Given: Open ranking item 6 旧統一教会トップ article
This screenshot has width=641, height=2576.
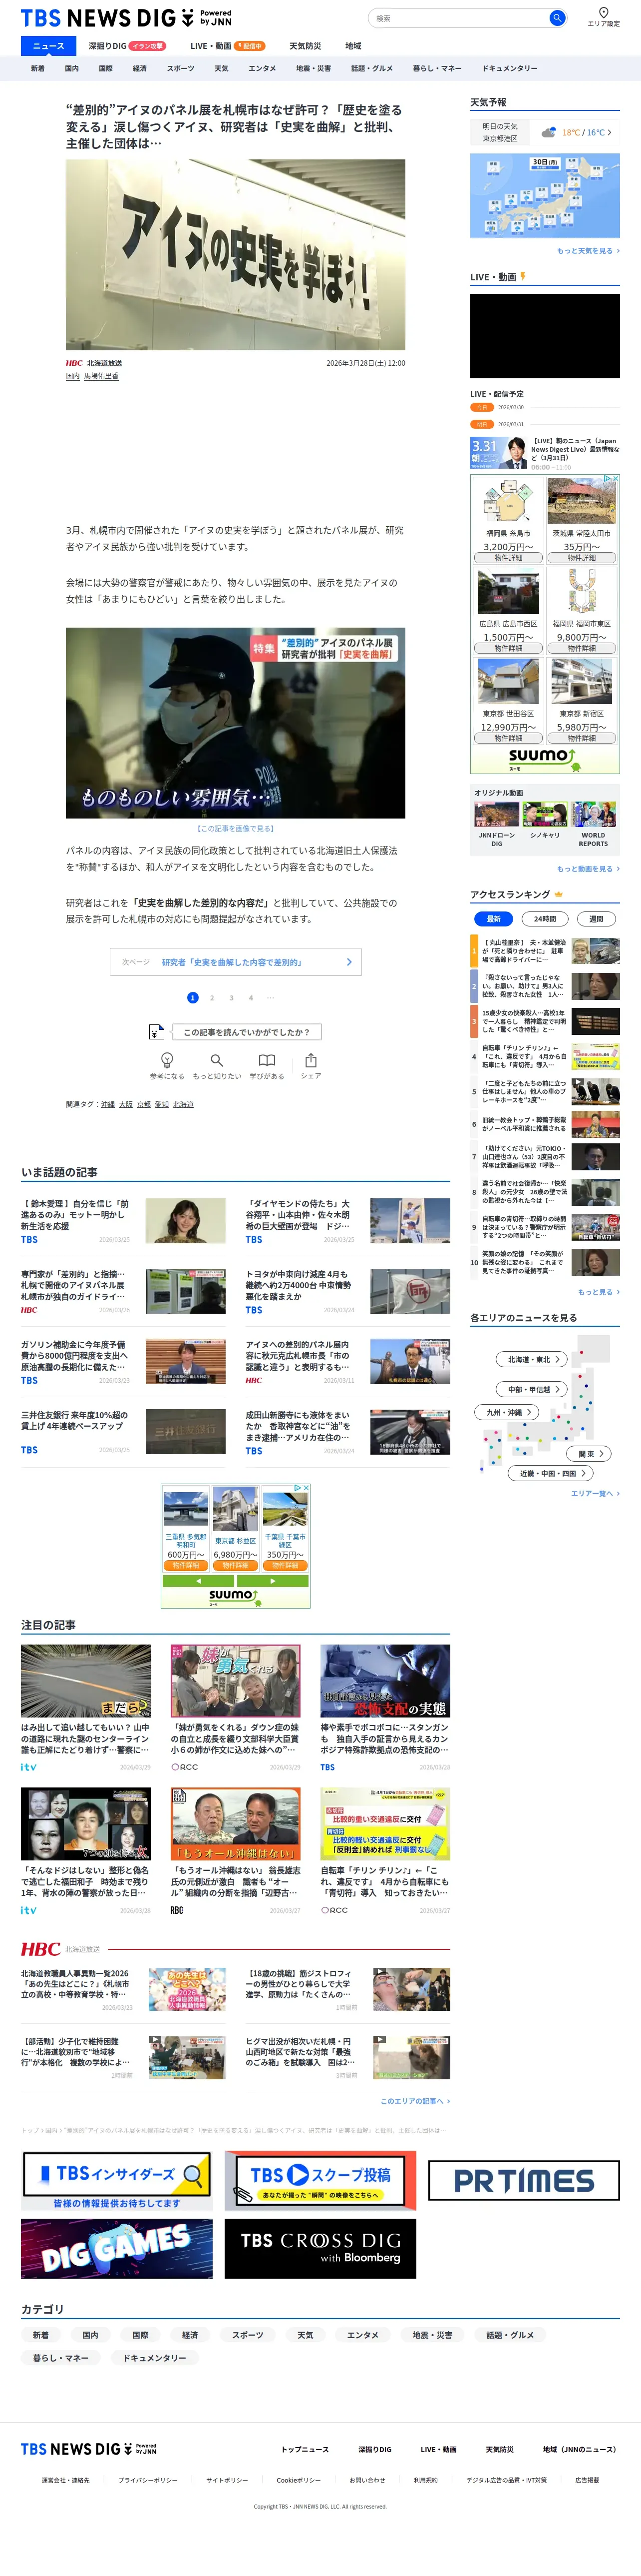Looking at the screenshot, I should point(545,1124).
